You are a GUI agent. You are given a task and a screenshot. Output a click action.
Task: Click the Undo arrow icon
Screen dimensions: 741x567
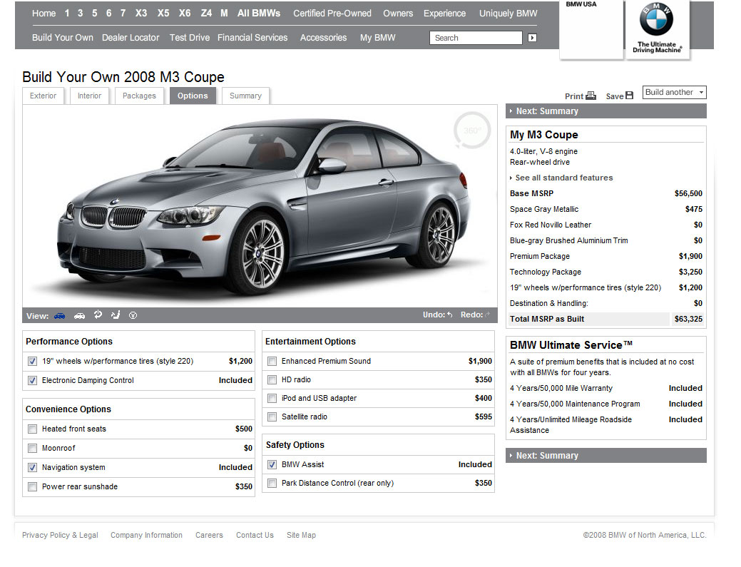coord(450,315)
